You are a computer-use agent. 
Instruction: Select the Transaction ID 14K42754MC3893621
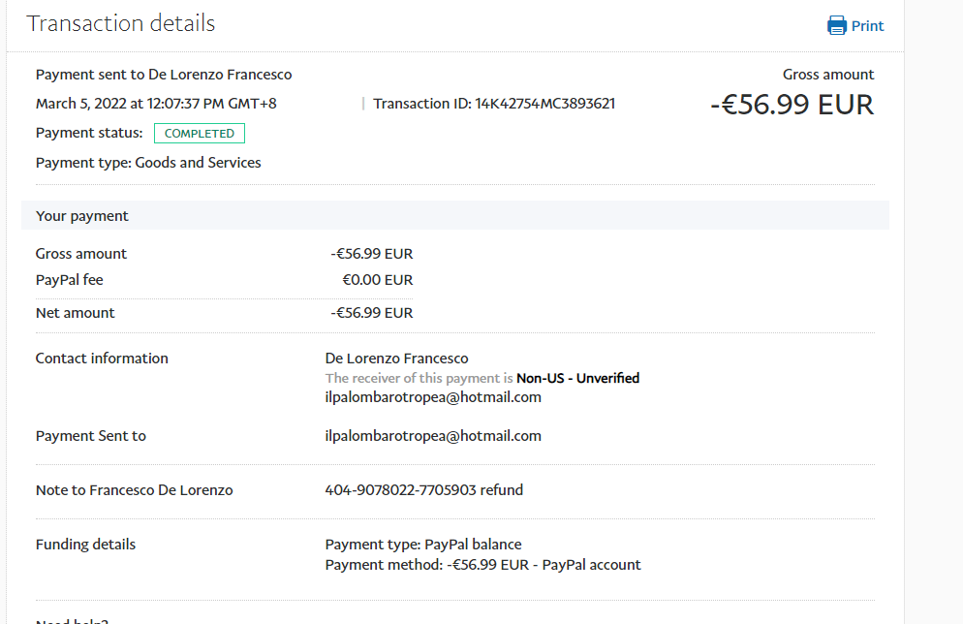(544, 104)
